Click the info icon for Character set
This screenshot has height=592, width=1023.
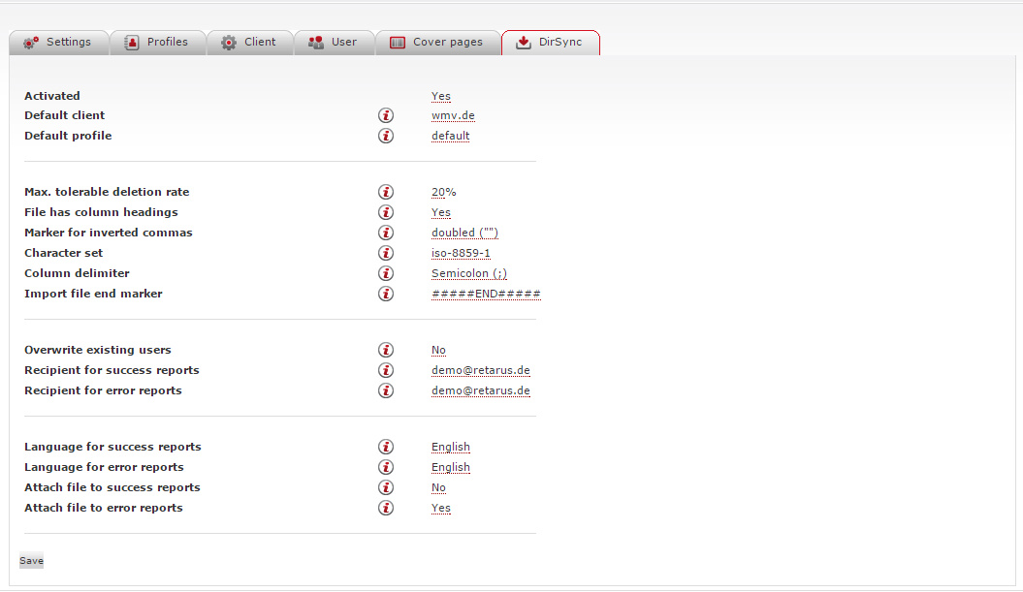pyautogui.click(x=386, y=253)
